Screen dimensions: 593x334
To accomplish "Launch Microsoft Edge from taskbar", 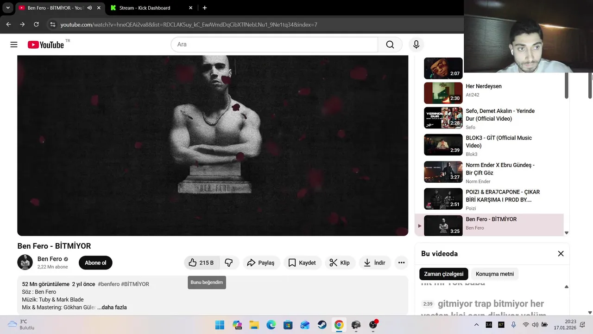I will pos(271,325).
